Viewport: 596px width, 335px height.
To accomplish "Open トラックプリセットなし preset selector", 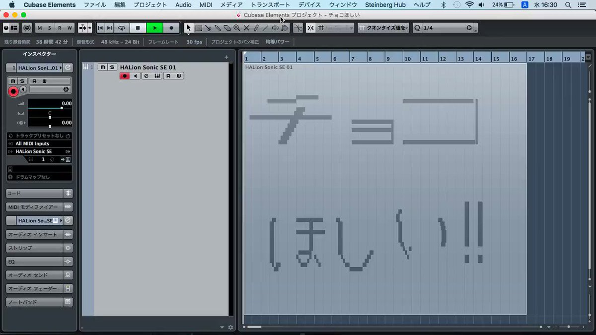I will point(39,135).
